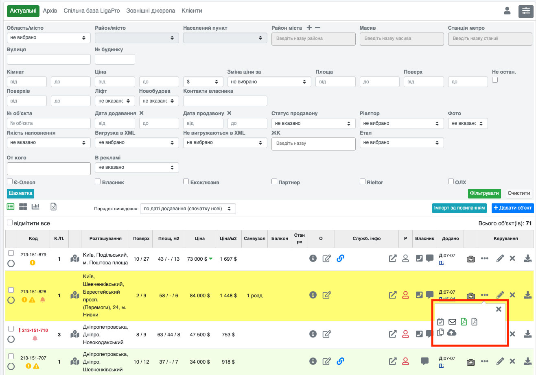Switch to the 'Архів' tab
This screenshot has width=536, height=375.
[x=50, y=11]
